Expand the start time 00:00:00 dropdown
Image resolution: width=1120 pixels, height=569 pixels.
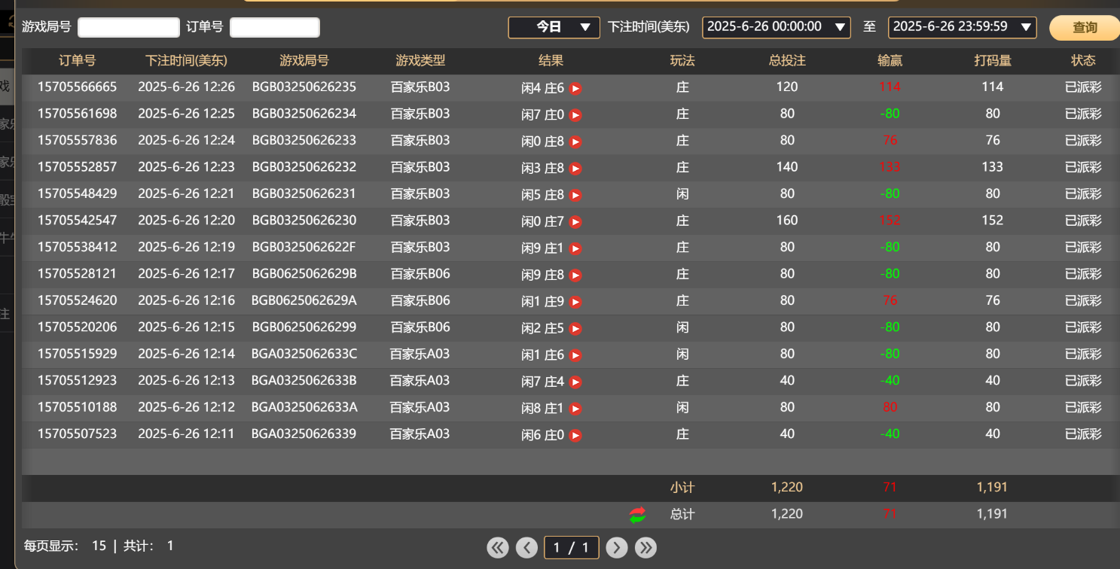(x=776, y=27)
